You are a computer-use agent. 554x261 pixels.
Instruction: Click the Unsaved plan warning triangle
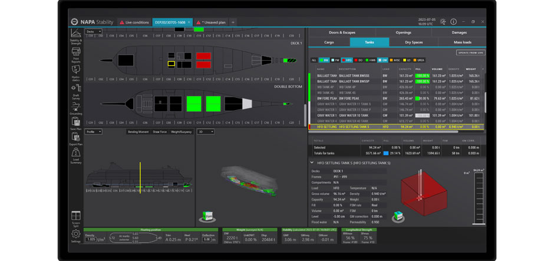tap(199, 22)
